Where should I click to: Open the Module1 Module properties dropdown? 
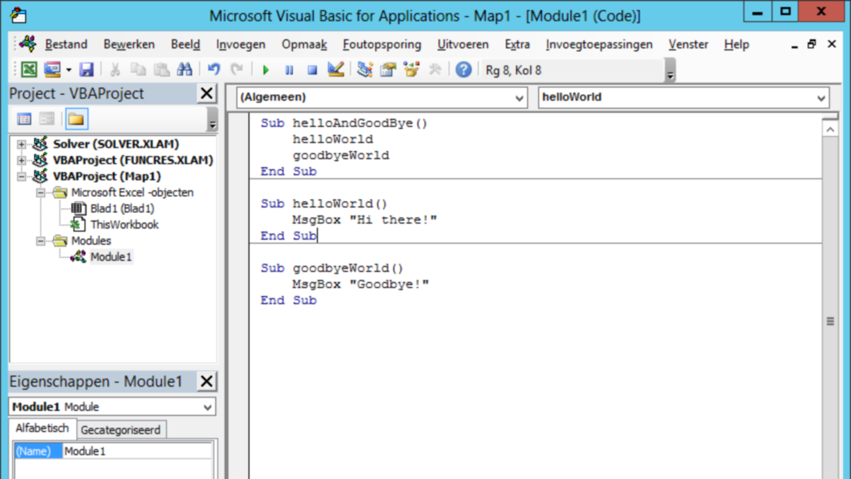click(112, 407)
